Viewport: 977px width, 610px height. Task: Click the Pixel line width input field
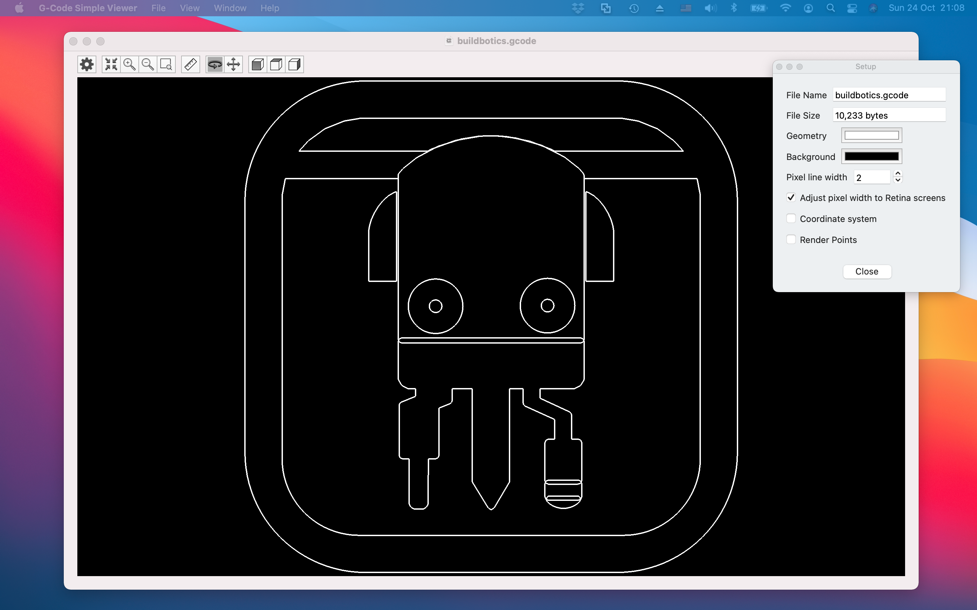point(871,178)
